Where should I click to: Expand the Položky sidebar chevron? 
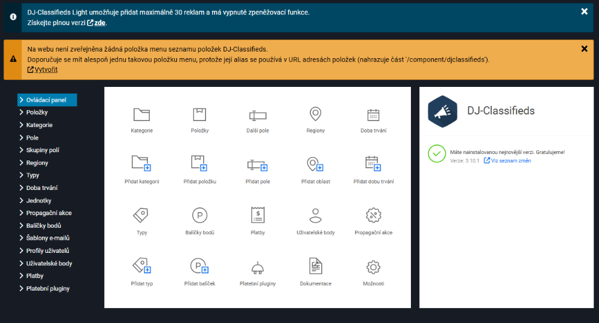pyautogui.click(x=21, y=113)
